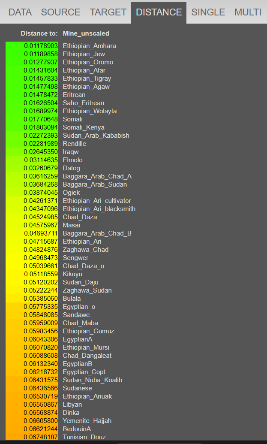The height and width of the screenshot is (444, 267).
Task: Select Ethiopian_Oromo in the list
Action: coord(88,62)
